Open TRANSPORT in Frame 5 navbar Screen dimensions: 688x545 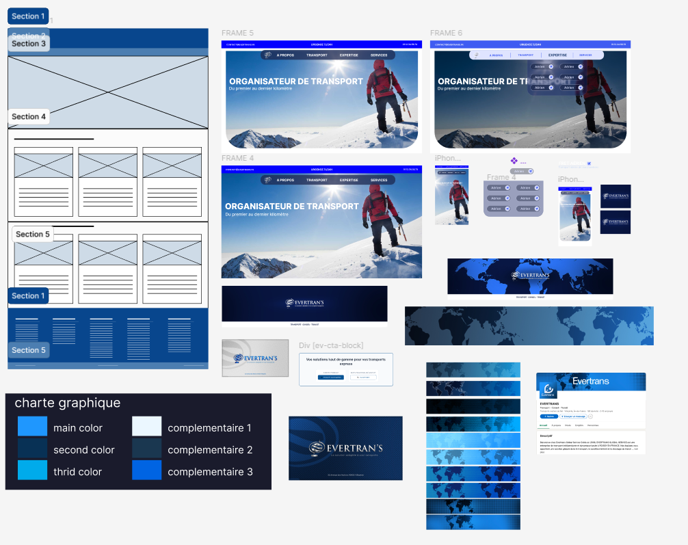click(317, 55)
